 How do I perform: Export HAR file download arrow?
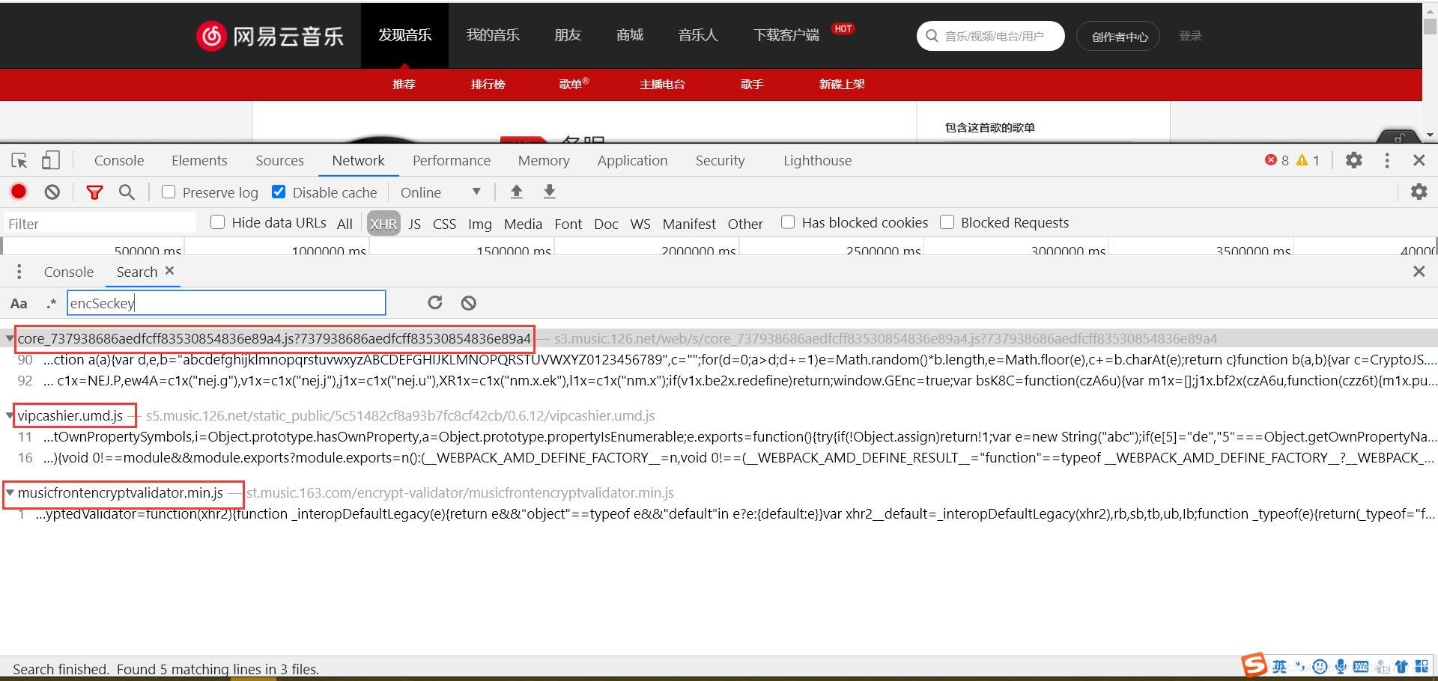(x=549, y=192)
